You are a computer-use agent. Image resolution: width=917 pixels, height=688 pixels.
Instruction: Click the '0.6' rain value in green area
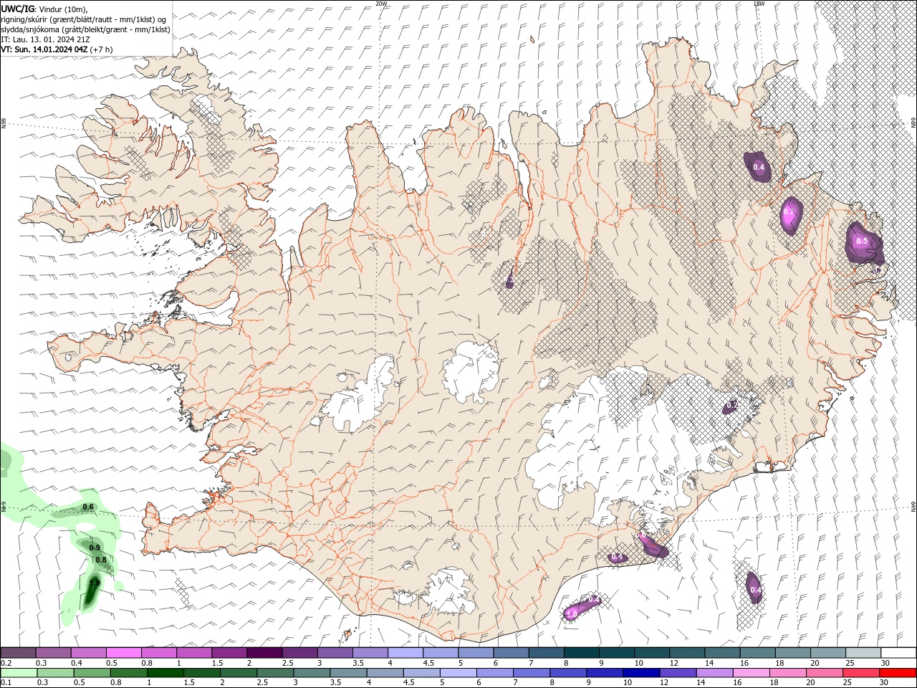pos(88,507)
